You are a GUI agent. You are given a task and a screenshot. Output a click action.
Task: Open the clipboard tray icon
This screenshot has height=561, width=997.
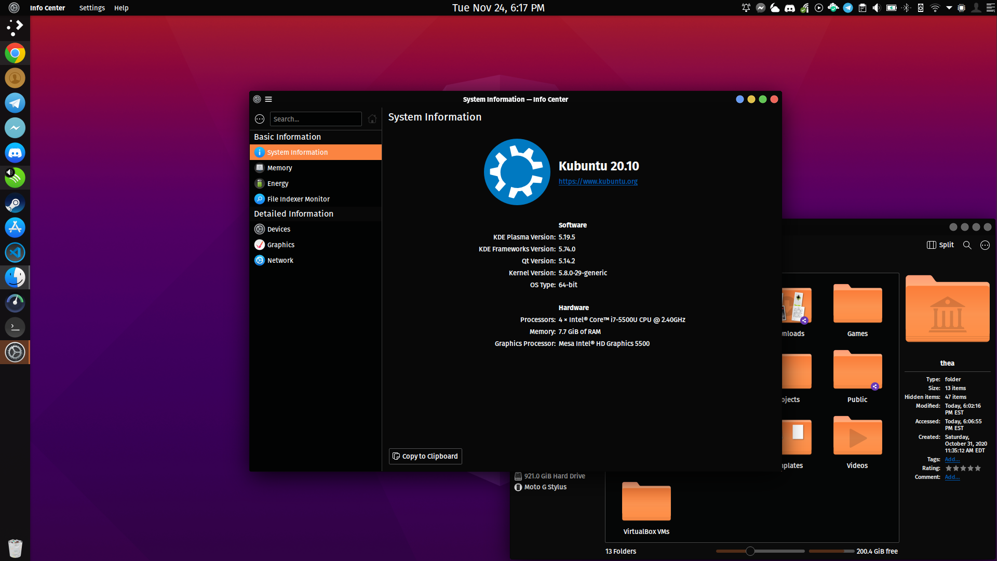[x=863, y=8]
